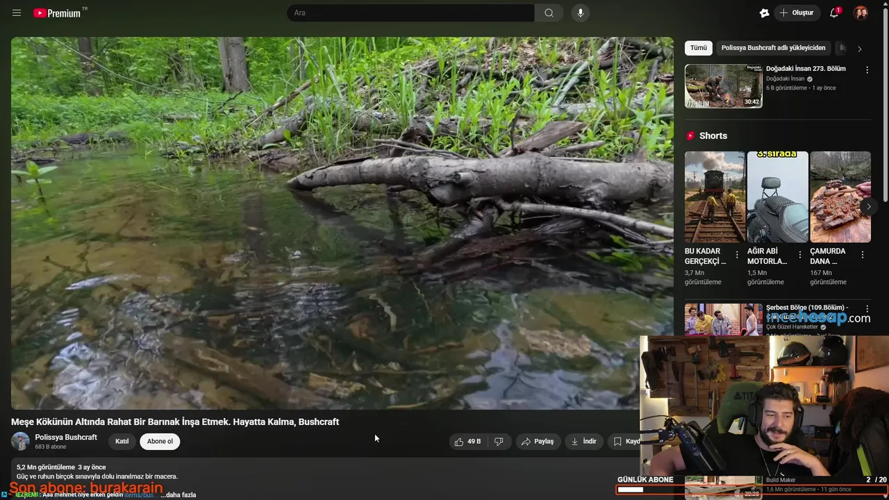The width and height of the screenshot is (889, 500).
Task: Click the Ask/sparkle icon left of Oluştur
Action: (x=764, y=13)
